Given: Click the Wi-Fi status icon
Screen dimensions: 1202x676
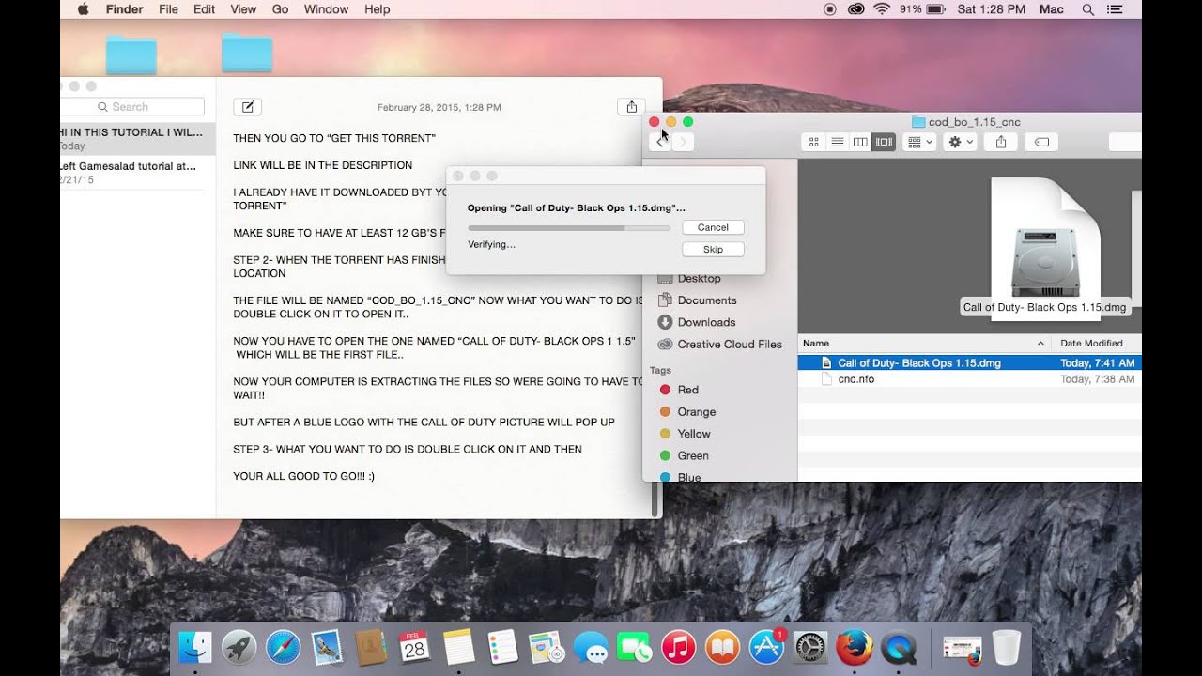Looking at the screenshot, I should pos(882,9).
